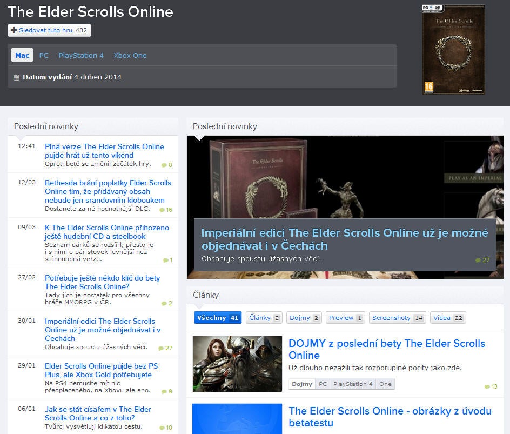
Task: Click Poslední novinky heading above featured banner
Action: [x=225, y=126]
